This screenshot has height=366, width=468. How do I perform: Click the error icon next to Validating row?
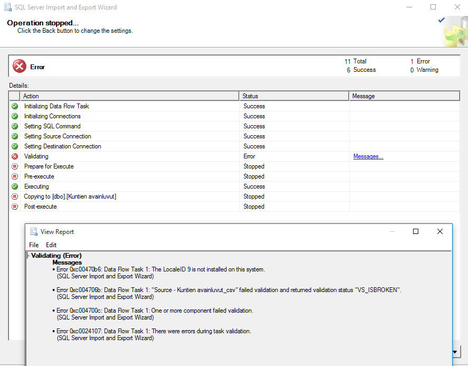click(x=15, y=156)
